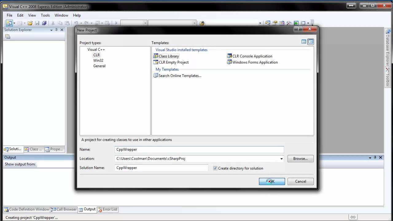Click the Start Debugging play icon
Image resolution: width=393 pixels, height=221 pixels.
click(116, 23)
